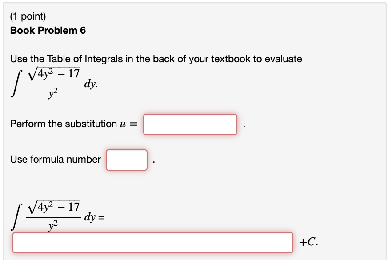Click the formula number input box
This screenshot has height=264, width=392.
tap(126, 160)
